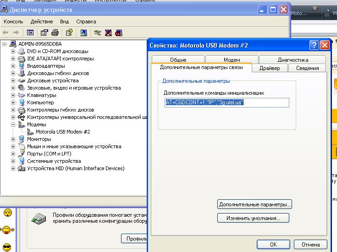Image resolution: width=337 pixels, height=252 pixels.
Task: Click the tongue-out smiley emoticon
Action: 7,230
